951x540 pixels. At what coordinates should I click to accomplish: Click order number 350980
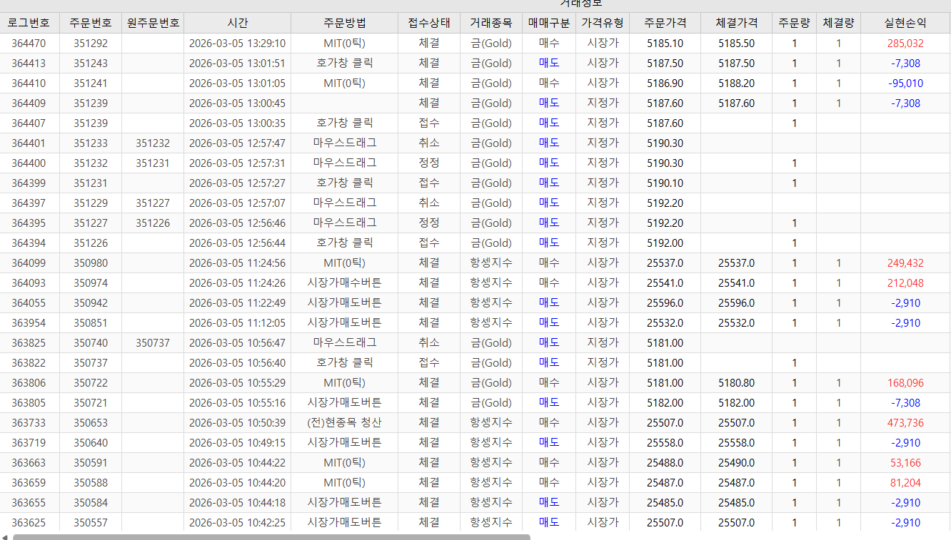pyautogui.click(x=90, y=263)
